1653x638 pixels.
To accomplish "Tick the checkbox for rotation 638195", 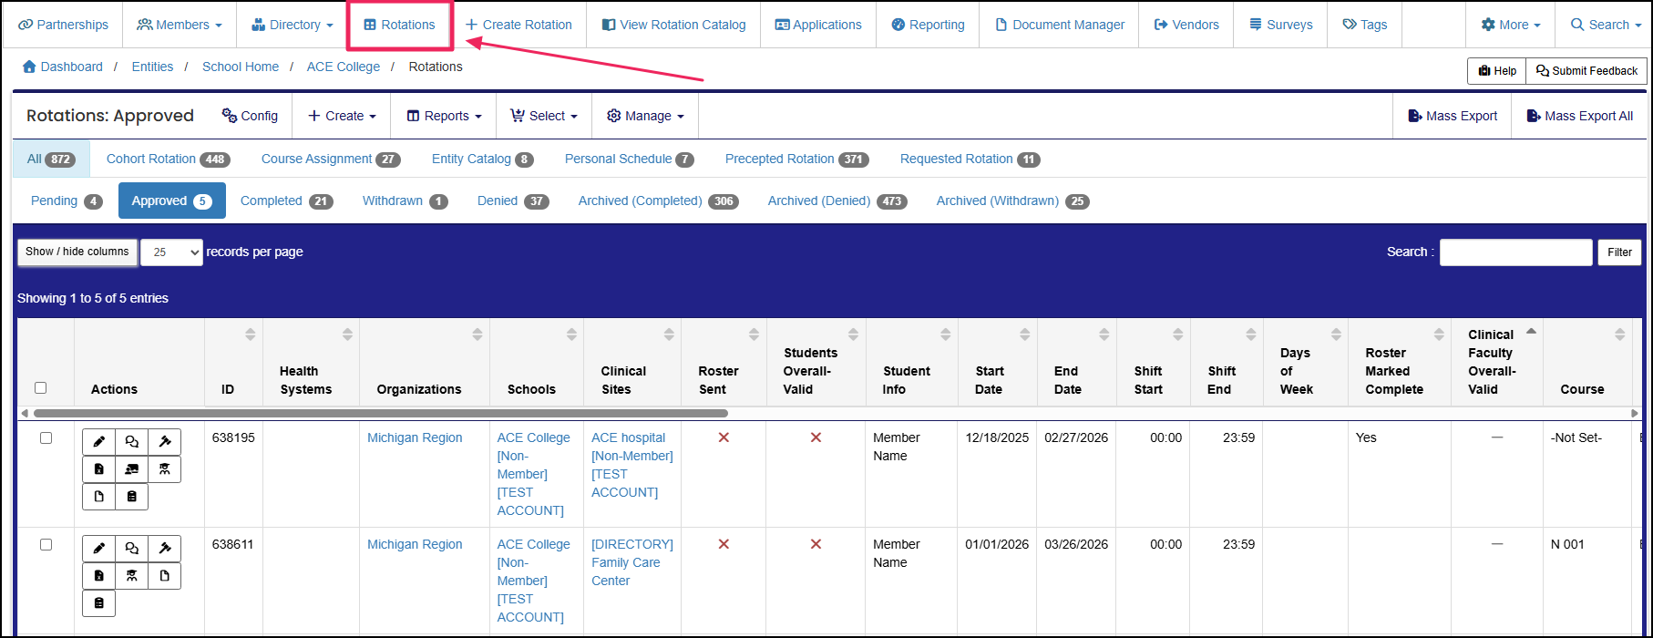I will click(x=46, y=438).
